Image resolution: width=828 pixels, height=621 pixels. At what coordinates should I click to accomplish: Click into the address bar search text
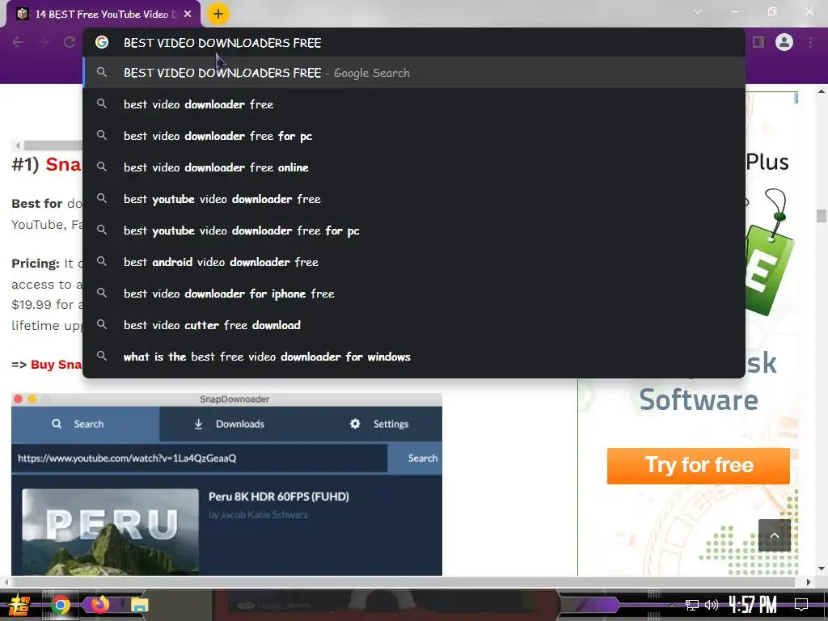222,43
